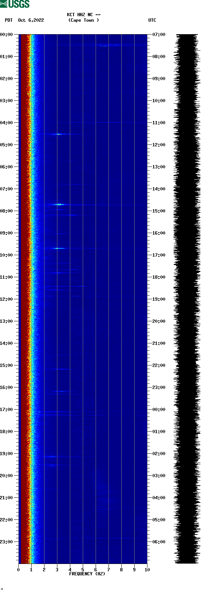Click frequency axis tick '7'
The width and height of the screenshot is (203, 593).
pyautogui.click(x=108, y=570)
